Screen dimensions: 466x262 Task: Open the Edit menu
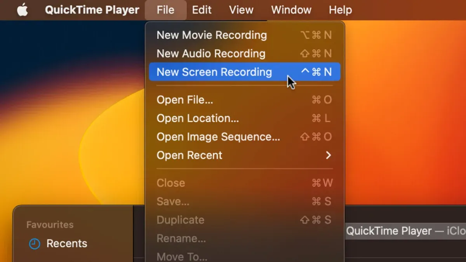(202, 10)
